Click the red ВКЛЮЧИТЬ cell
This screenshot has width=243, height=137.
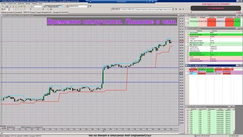click(229, 21)
